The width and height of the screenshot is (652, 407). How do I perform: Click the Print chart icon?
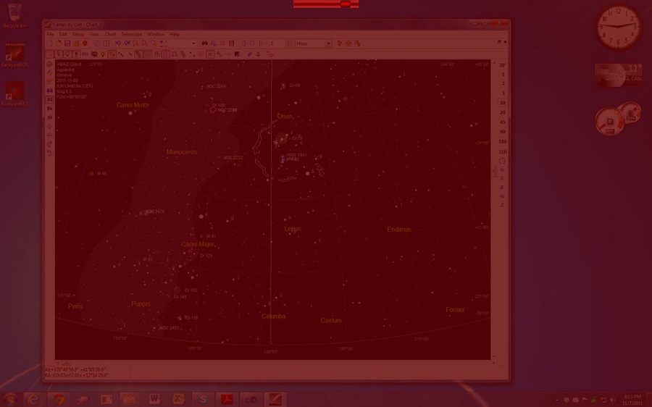(76, 43)
